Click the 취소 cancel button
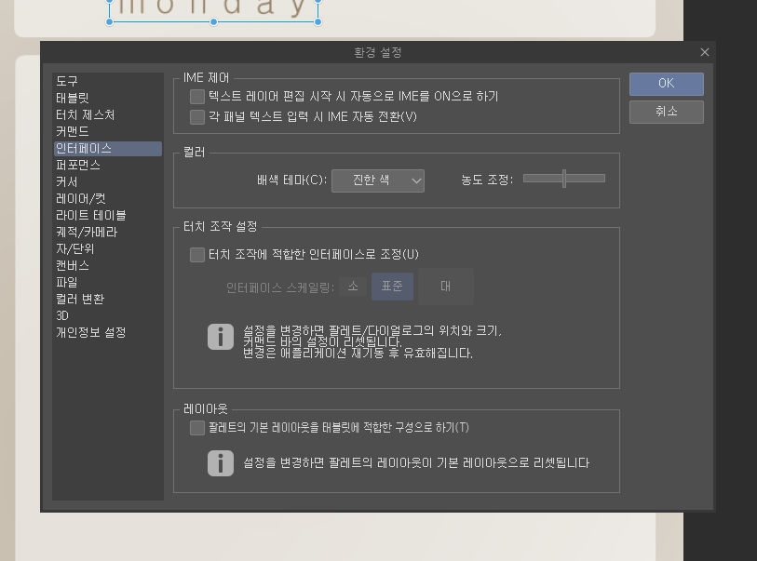This screenshot has width=757, height=561. point(667,112)
